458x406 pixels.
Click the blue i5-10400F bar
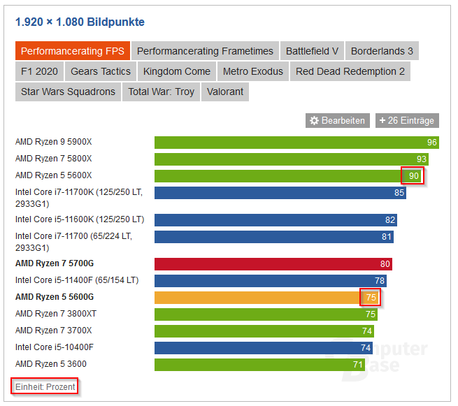coord(264,348)
